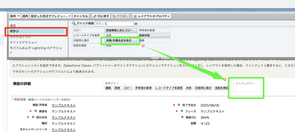Click サンプルテキスト link for 主キャンペーンソース
295x132 pixels.
point(64,130)
